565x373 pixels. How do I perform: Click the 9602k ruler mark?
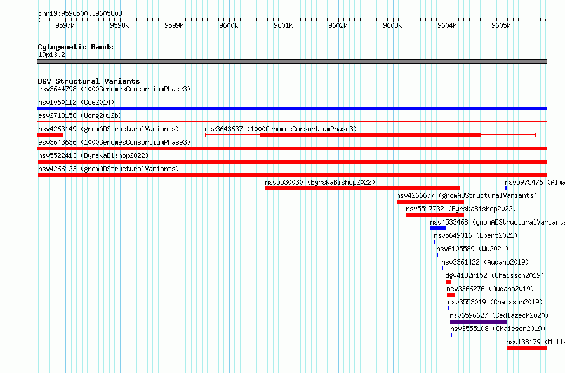(338, 25)
